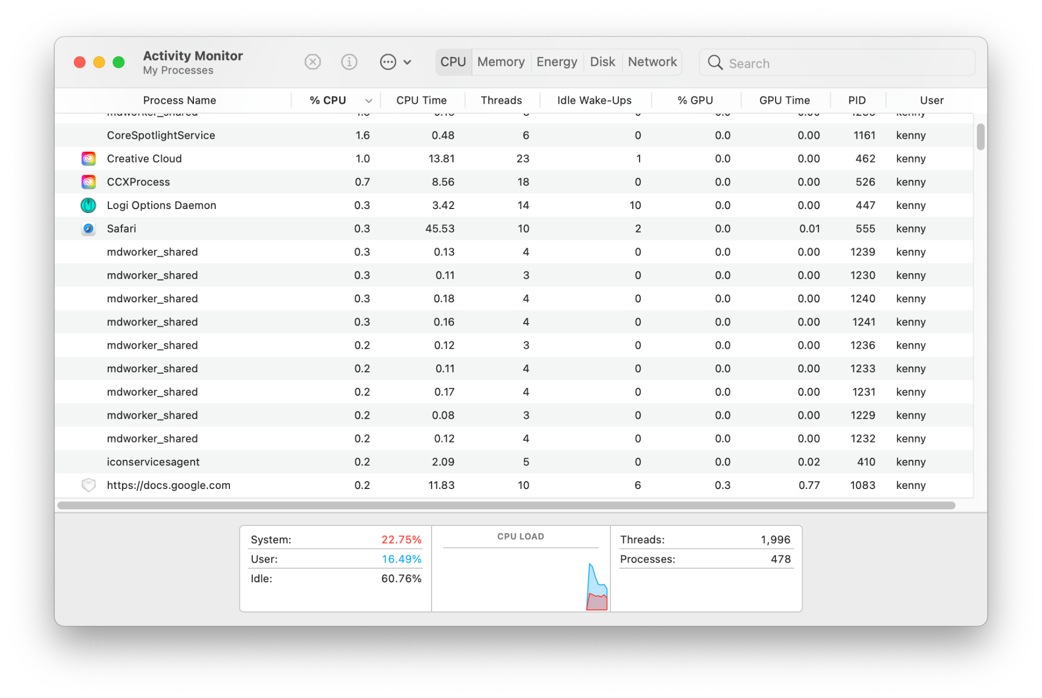Click the CPU tab
Viewport: 1042px width, 698px height.
(453, 62)
